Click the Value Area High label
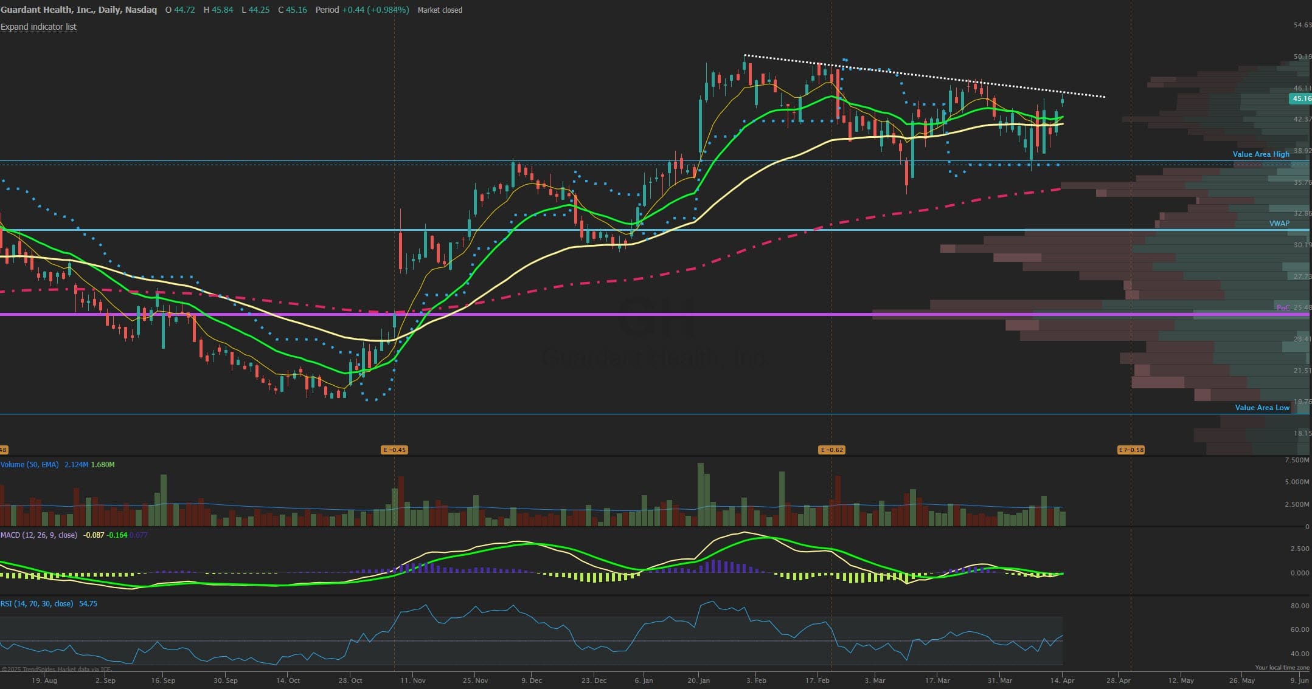 click(x=1261, y=154)
